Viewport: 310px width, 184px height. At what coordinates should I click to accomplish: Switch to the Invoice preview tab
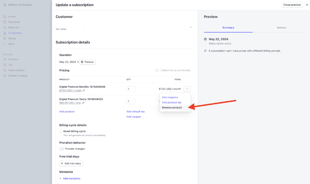(x=281, y=27)
